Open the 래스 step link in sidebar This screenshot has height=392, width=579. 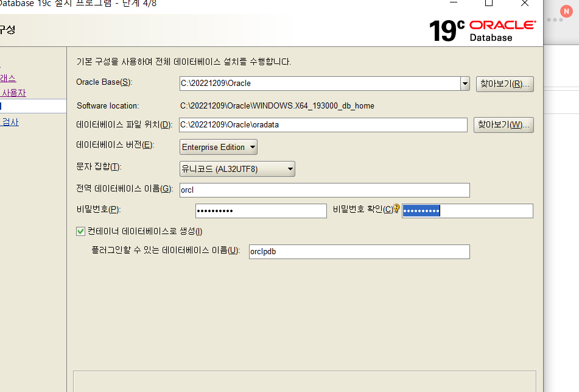(8, 79)
